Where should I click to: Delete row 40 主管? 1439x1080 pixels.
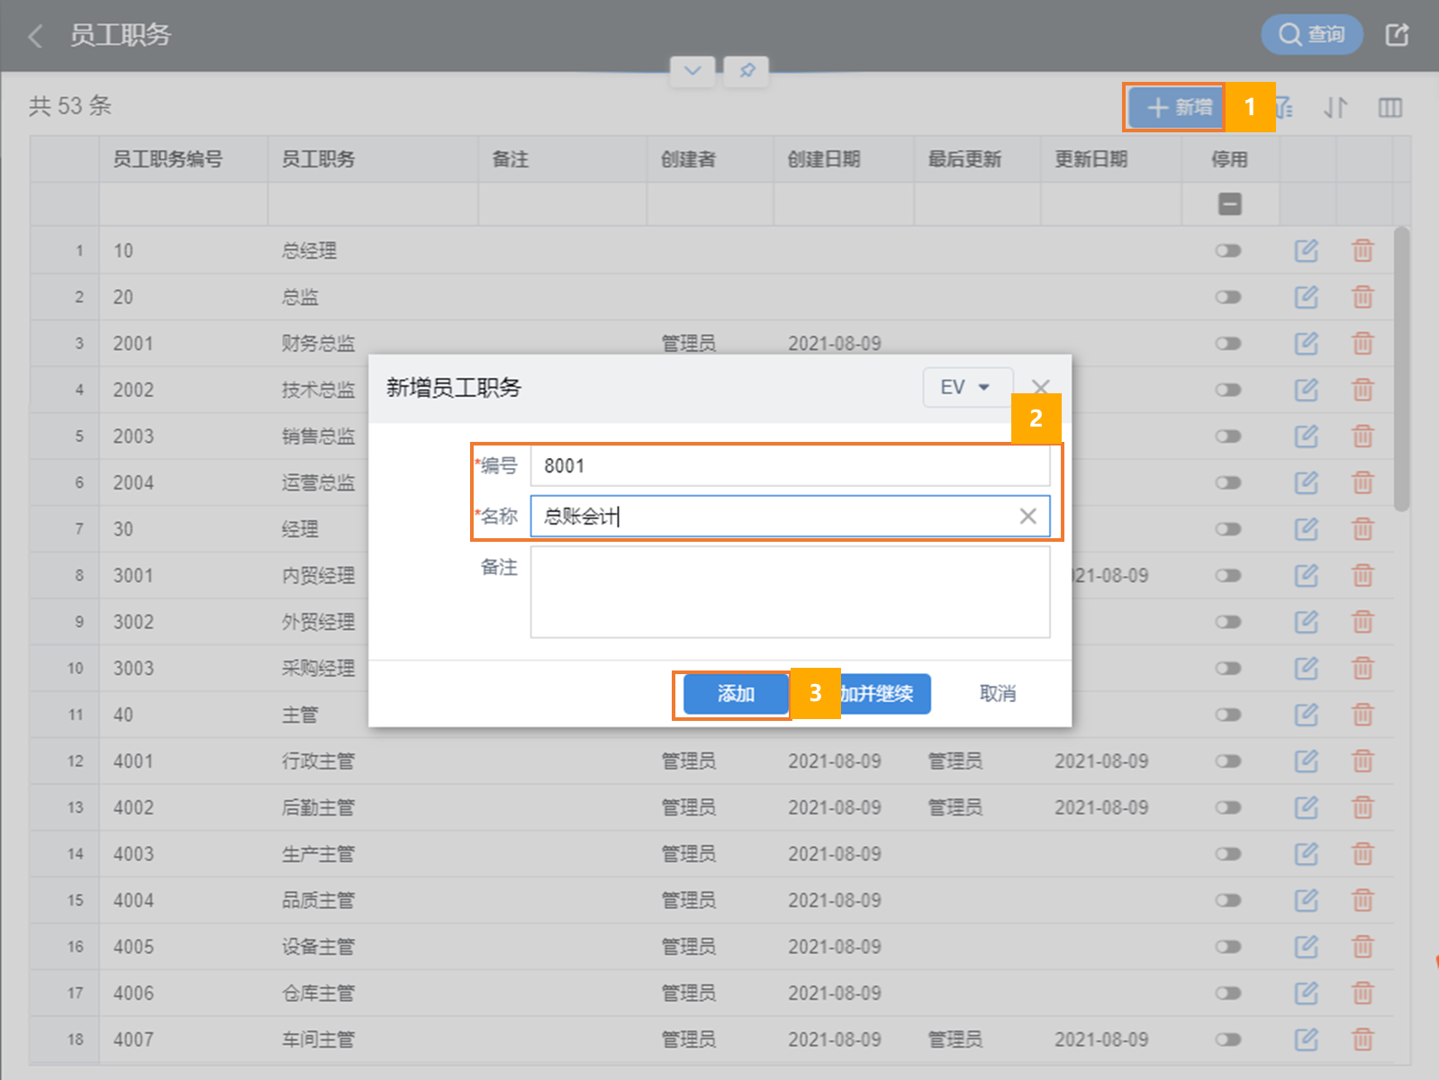pyautogui.click(x=1362, y=715)
